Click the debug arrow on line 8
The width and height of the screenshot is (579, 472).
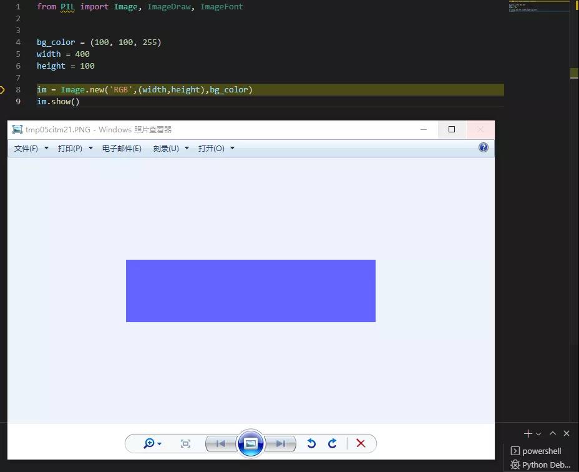point(2,89)
